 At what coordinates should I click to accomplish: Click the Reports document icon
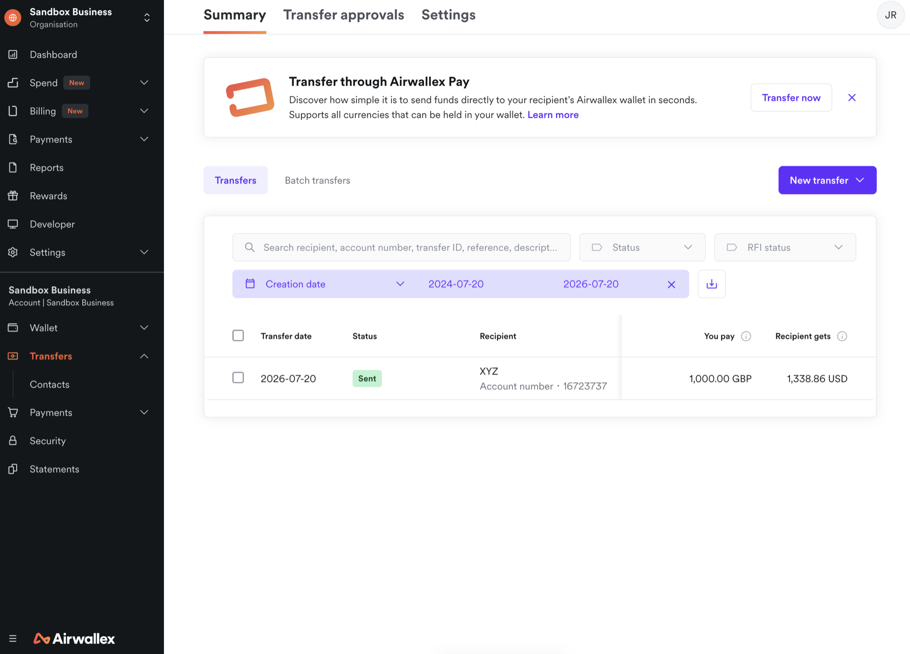point(13,167)
